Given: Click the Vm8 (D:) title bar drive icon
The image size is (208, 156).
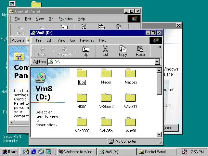Looking at the screenshot, I should [x=33, y=33].
